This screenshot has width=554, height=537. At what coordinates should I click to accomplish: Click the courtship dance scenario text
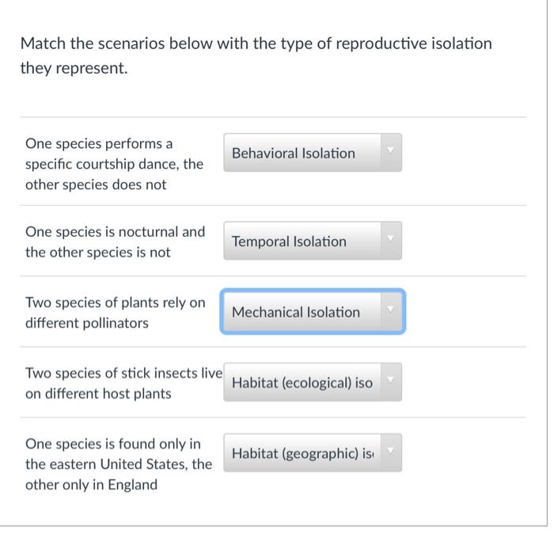[x=114, y=164]
